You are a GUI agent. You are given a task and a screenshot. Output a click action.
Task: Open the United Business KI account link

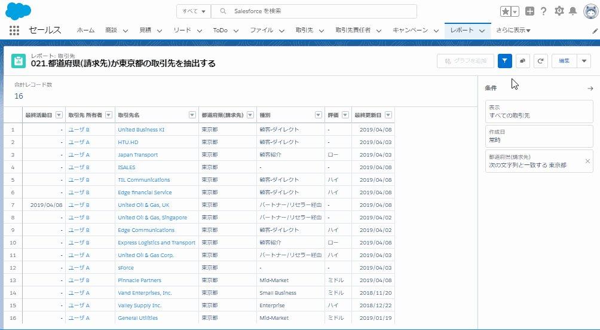[x=141, y=130]
